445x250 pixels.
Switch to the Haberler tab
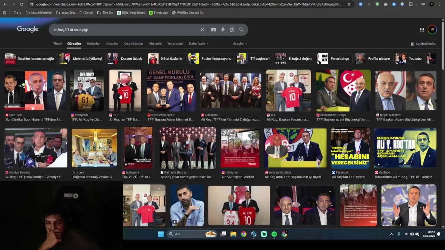point(93,44)
